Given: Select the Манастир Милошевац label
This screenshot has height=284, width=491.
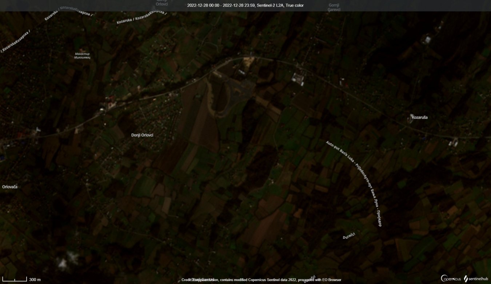Looking at the screenshot, I should coord(82,56).
